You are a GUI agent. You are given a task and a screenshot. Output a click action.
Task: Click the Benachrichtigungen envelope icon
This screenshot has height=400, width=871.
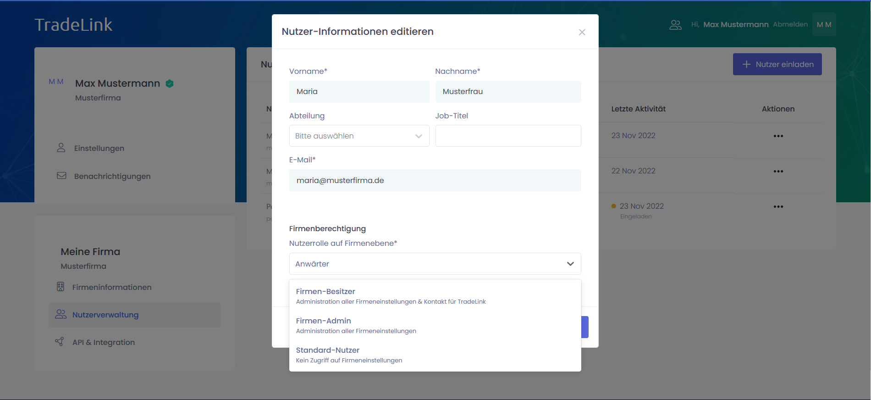(x=61, y=176)
